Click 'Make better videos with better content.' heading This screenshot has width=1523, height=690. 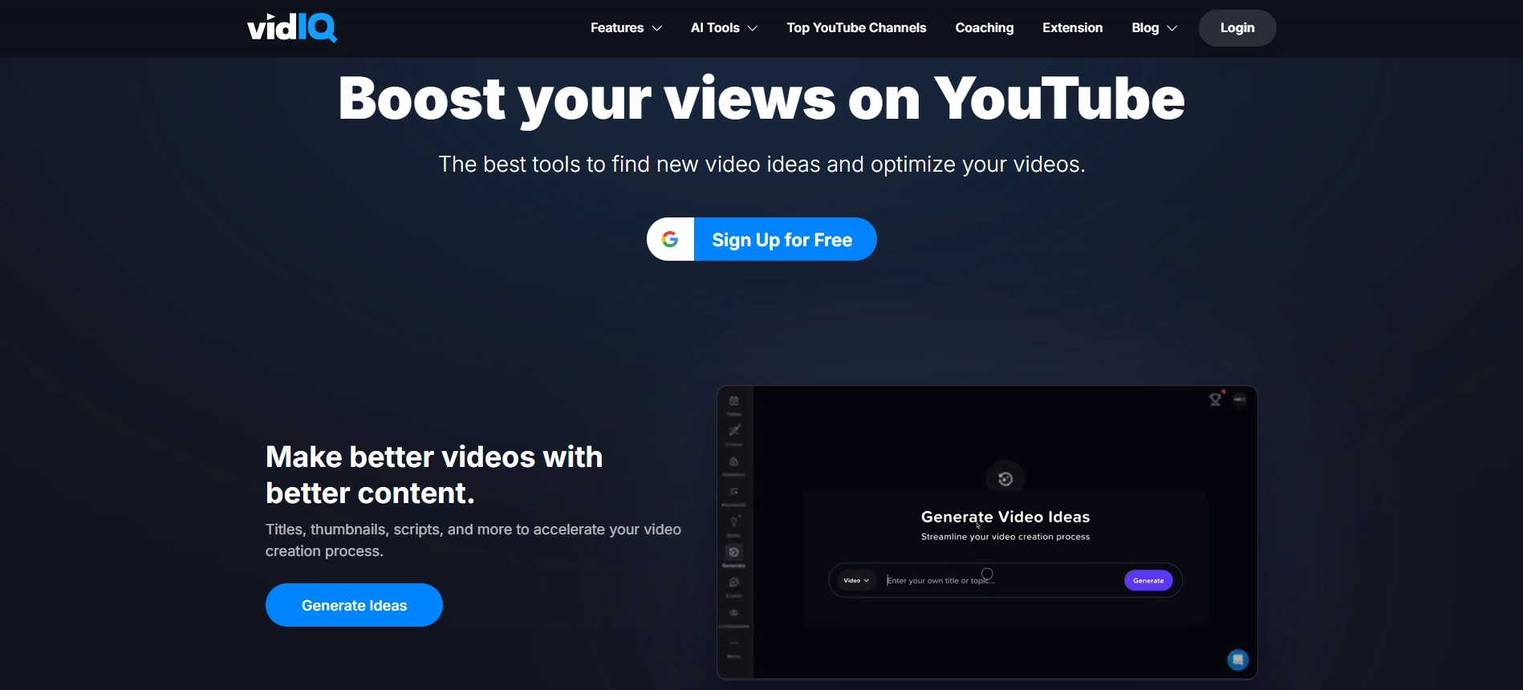[x=434, y=474]
